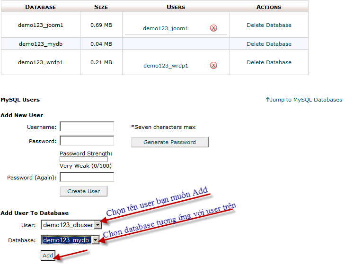Screen dimensions: 345x264
Task: Open user link demo123_joom1
Action: (166, 28)
